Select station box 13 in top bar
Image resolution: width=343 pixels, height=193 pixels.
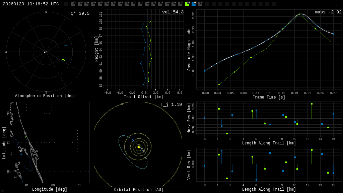pyautogui.click(x=153, y=4)
